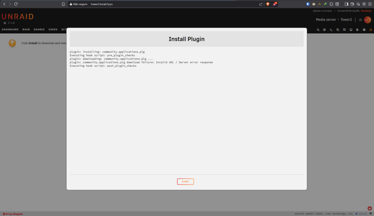374x216 pixels.
Task: Select 'plugin: installing: community.applications.plg' line
Action: coord(107,52)
